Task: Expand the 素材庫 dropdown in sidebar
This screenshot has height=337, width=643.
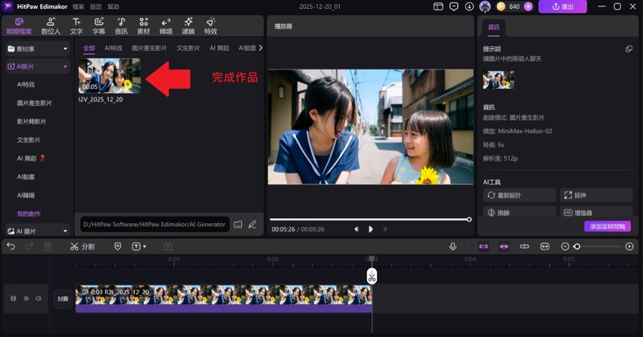Action: coord(65,49)
